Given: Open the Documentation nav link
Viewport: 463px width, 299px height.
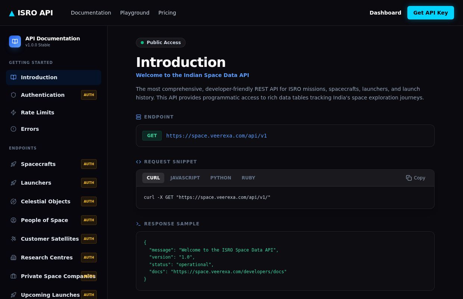Looking at the screenshot, I should coord(91,13).
